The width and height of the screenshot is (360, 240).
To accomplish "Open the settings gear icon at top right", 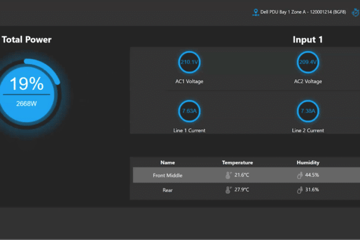I will click(356, 12).
